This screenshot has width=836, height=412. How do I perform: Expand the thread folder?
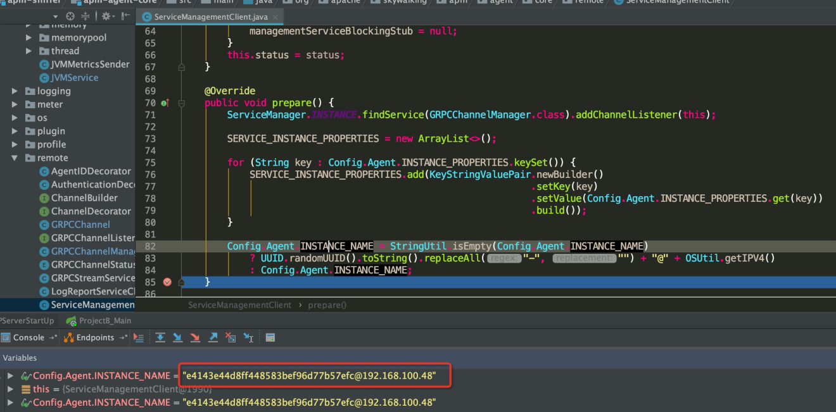[28, 51]
